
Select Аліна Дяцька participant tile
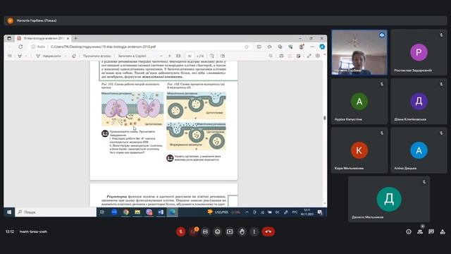point(419,150)
